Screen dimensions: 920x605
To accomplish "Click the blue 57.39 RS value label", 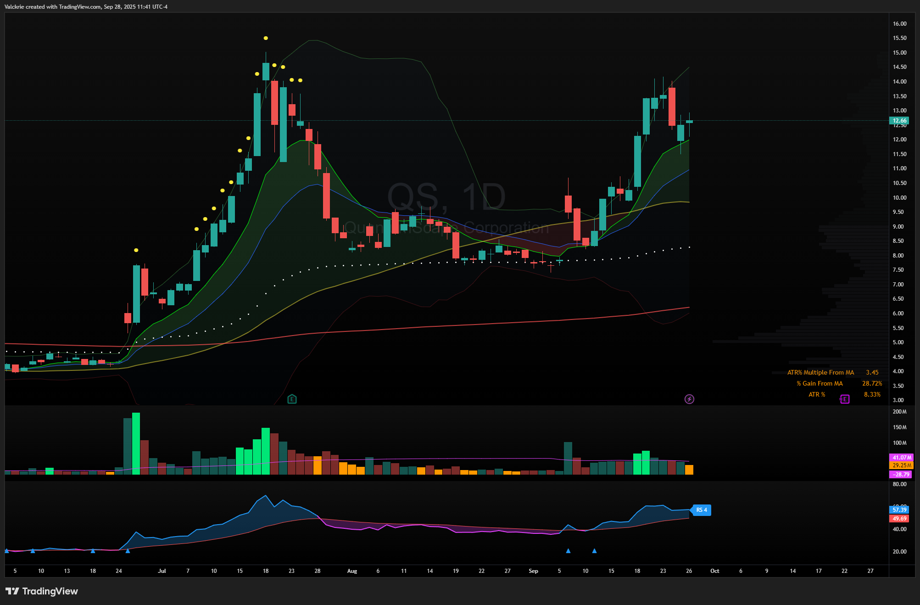I will pos(899,510).
